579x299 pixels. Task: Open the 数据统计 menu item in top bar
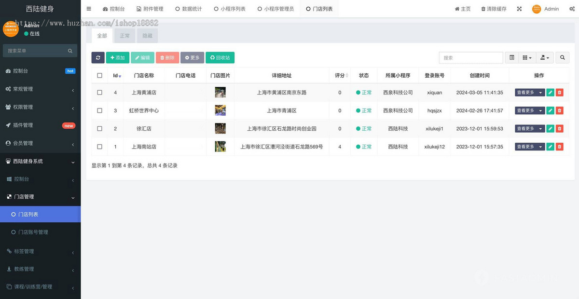(x=188, y=8)
